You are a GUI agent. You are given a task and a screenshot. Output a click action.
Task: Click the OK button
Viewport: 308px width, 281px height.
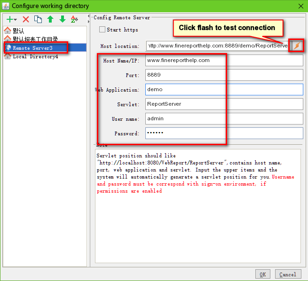(263, 274)
